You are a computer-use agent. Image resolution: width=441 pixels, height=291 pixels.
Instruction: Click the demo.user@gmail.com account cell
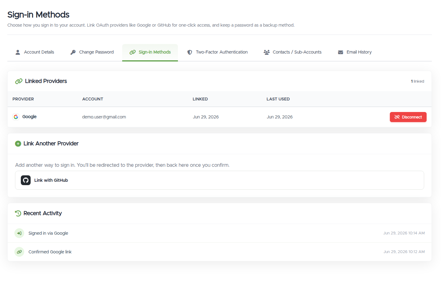point(104,117)
